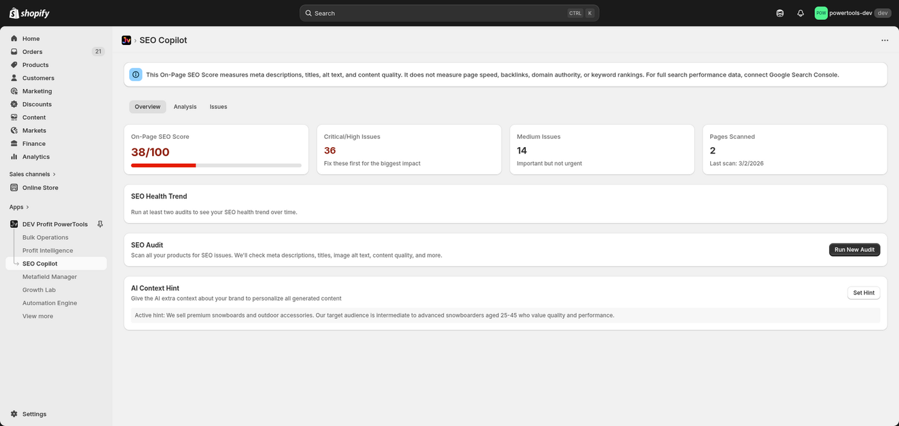899x426 pixels.
Task: Click the Run New Audit button
Action: [854, 250]
